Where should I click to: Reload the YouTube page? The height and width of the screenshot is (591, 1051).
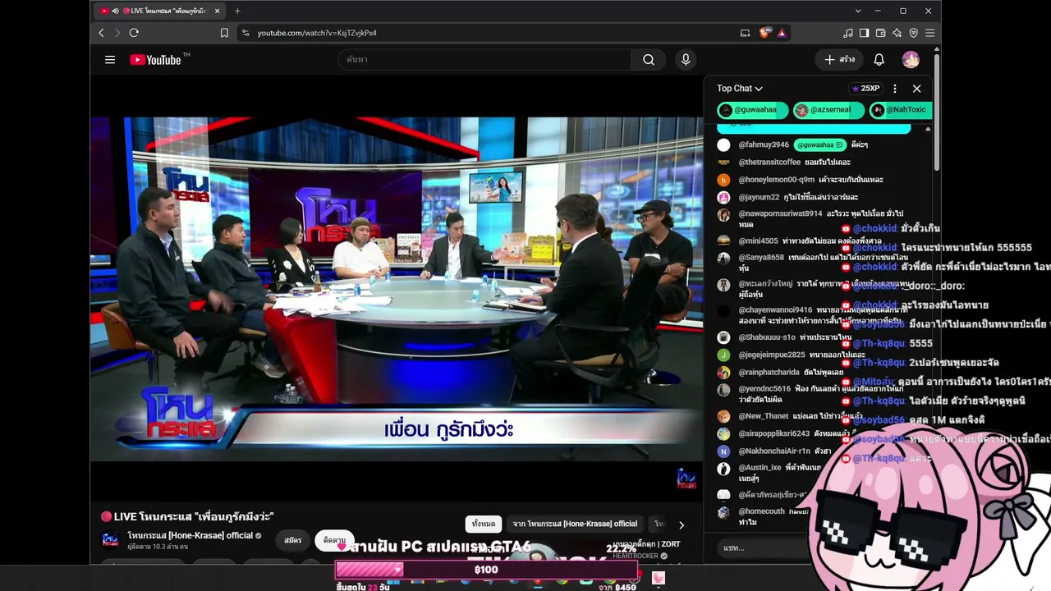pos(134,33)
